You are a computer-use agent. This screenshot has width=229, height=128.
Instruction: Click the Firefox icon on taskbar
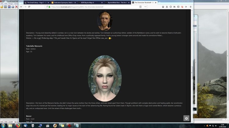click(18, 126)
